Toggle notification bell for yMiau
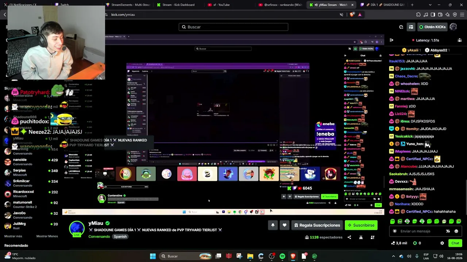 click(x=273, y=225)
